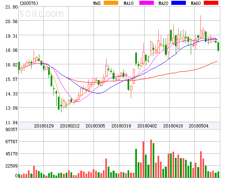Screen dimensions: 243x178
Task: Click the 13.09 price axis label
Action: tap(11, 108)
